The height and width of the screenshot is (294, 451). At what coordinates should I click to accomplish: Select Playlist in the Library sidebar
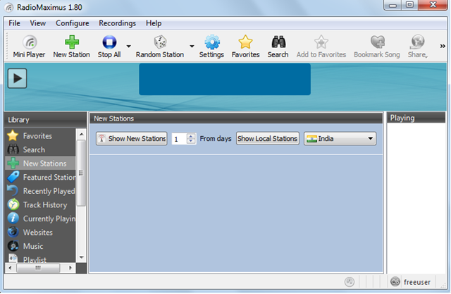[x=40, y=259]
